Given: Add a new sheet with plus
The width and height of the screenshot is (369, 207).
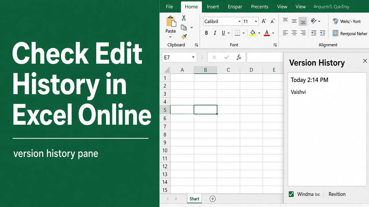Looking at the screenshot, I should [212, 199].
